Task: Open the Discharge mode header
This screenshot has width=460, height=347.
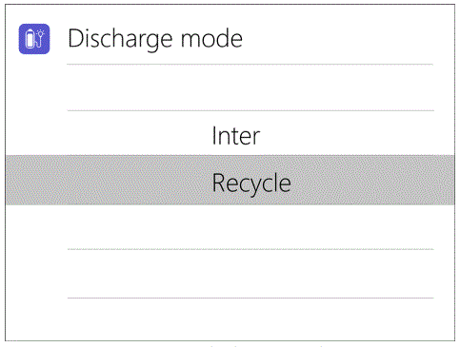Action: coord(155,39)
